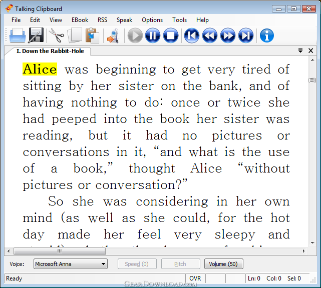
Task: Minimize the Talking Clipboard window
Action: 278,9
